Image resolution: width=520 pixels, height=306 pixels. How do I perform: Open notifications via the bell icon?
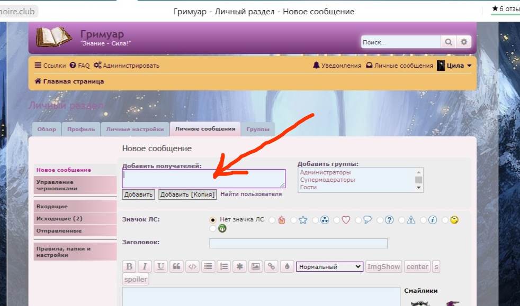(x=316, y=65)
